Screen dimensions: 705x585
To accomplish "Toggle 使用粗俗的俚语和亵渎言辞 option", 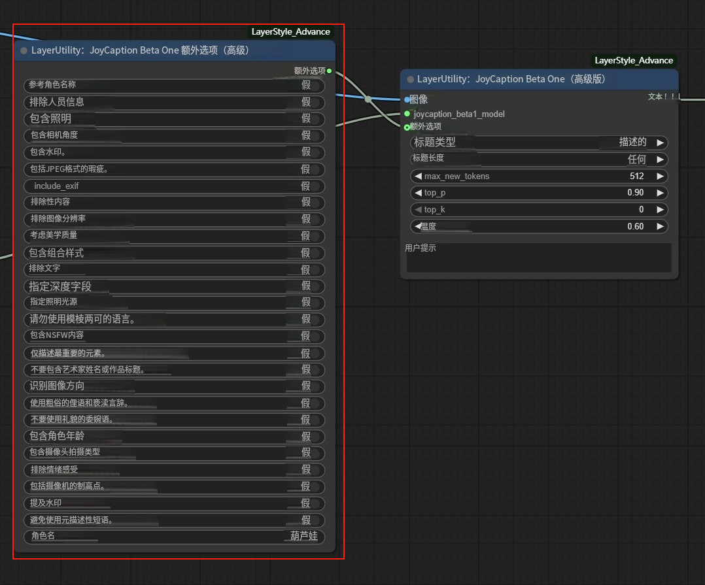I will tap(174, 403).
